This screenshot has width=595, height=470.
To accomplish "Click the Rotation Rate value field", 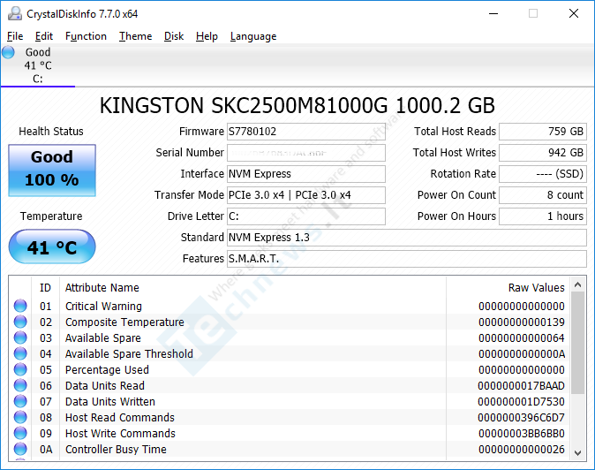I will click(x=543, y=174).
